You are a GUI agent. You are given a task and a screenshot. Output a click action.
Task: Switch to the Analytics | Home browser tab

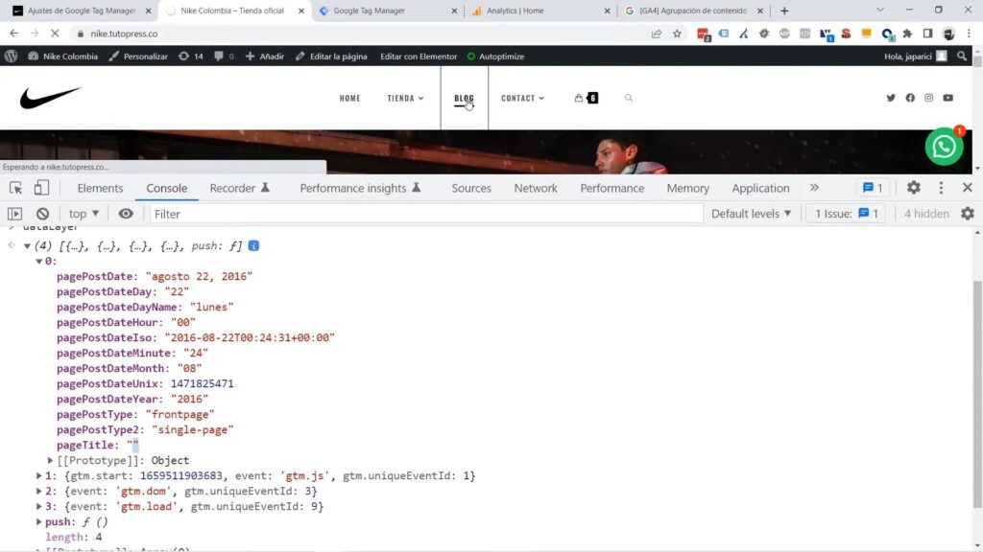click(x=540, y=11)
